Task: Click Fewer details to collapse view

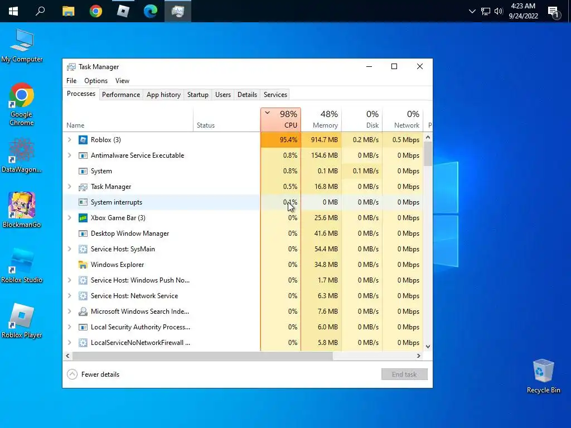Action: click(93, 374)
